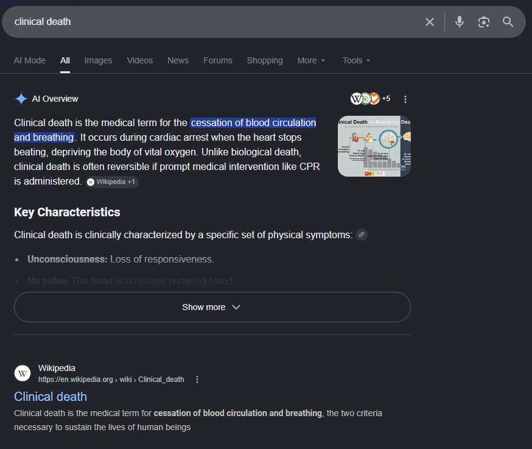Click the AI Overview sparkle icon
532x449 pixels.
coord(21,99)
